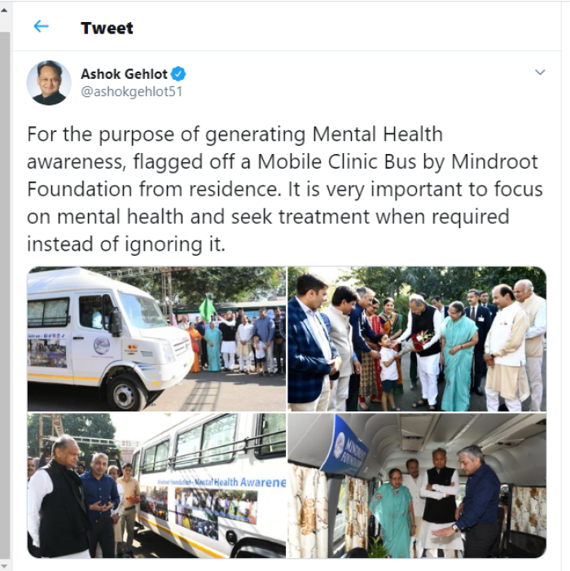
Task: Click the flower bouquet in the second photo
Action: pos(420,339)
